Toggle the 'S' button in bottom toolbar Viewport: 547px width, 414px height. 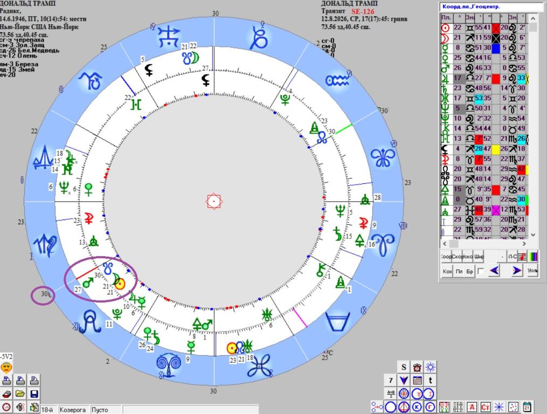coord(404,367)
